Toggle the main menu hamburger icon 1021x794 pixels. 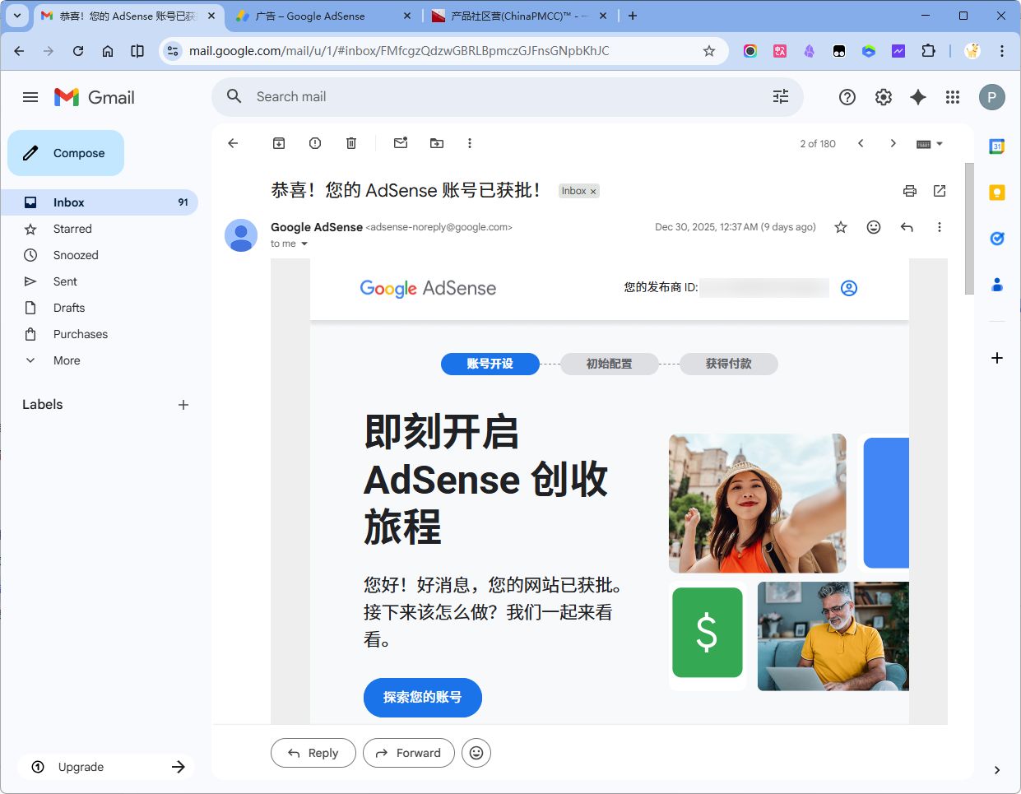click(30, 97)
